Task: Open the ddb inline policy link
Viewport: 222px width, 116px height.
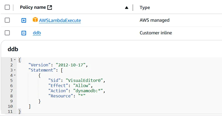Action: [37, 33]
